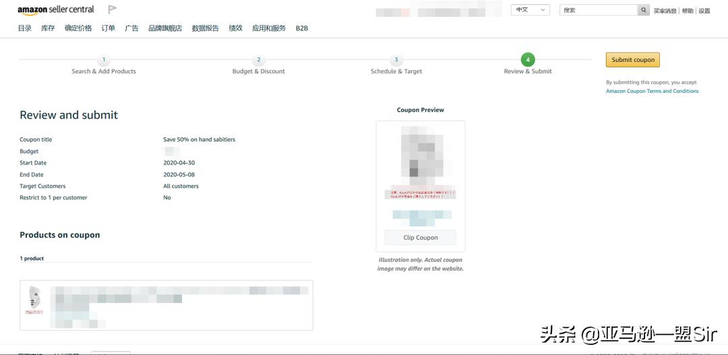Click the flag marketplace icon

[112, 9]
